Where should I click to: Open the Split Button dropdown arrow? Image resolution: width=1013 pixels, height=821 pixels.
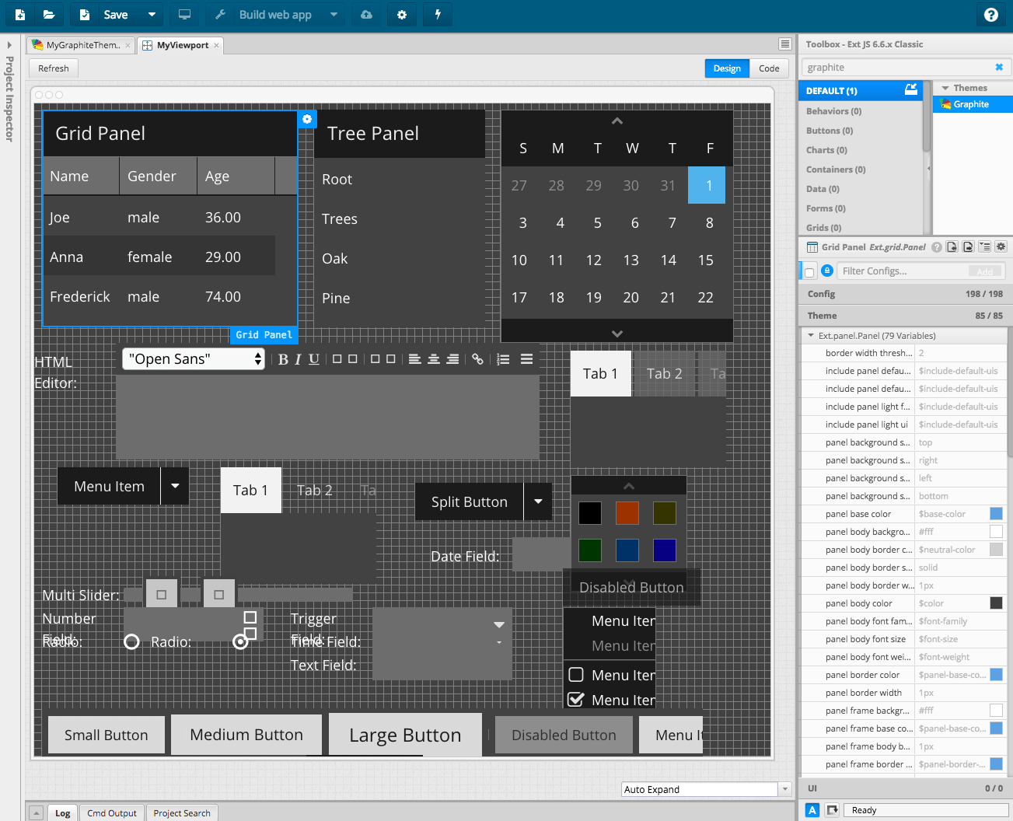[x=538, y=502]
